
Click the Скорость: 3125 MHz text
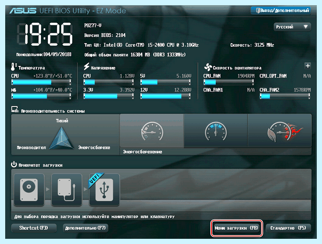[252, 45]
